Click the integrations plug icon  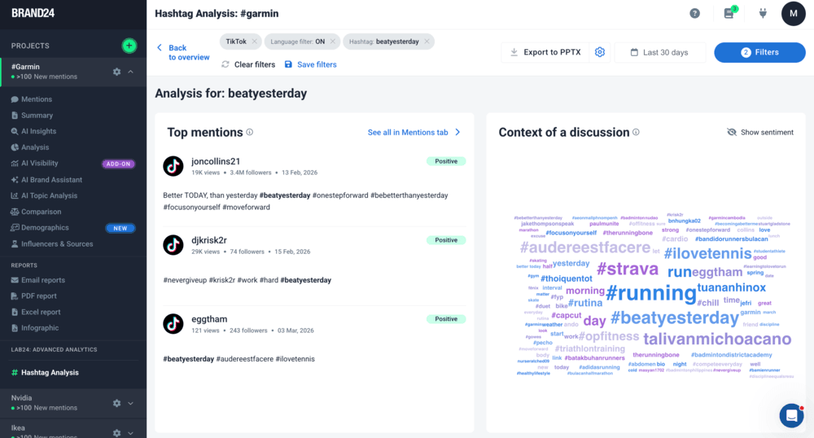point(763,13)
